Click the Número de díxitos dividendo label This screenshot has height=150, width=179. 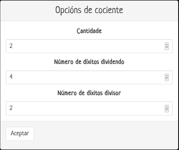(x=89, y=62)
